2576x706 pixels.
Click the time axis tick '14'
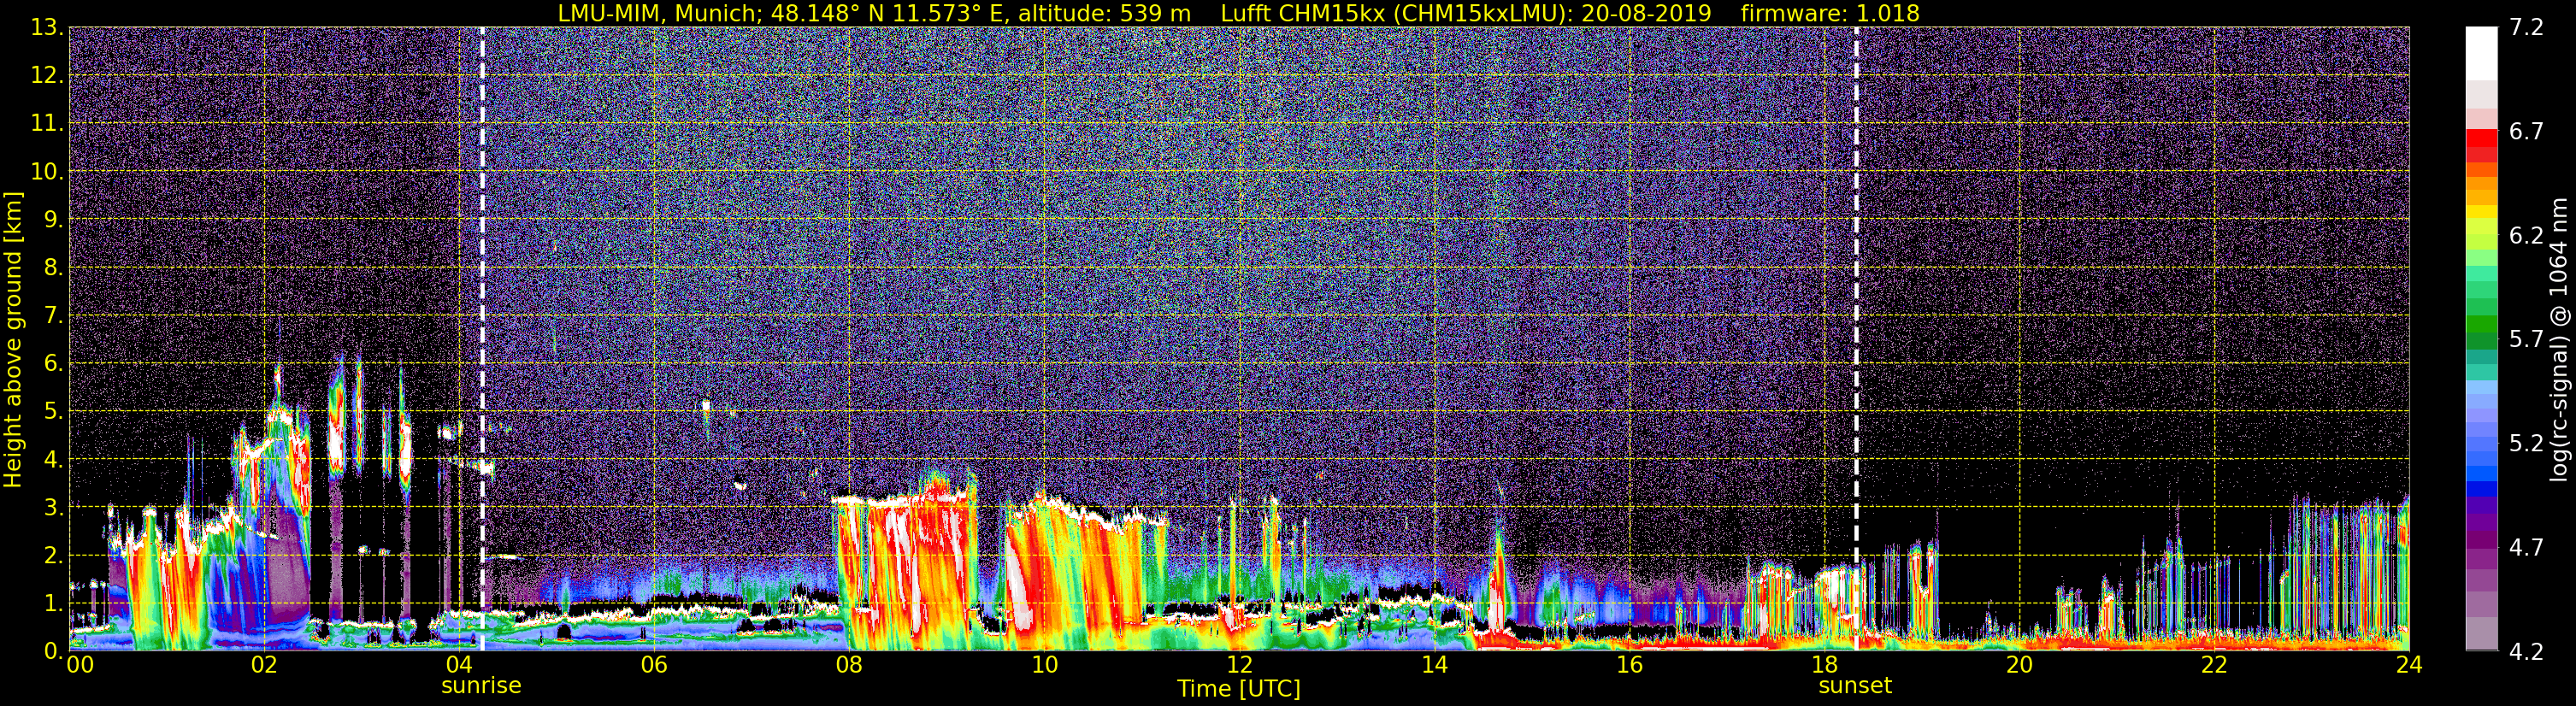click(1434, 665)
